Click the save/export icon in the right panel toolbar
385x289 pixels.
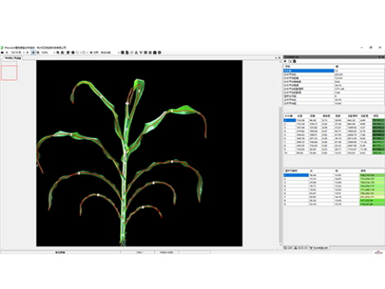(x=294, y=61)
